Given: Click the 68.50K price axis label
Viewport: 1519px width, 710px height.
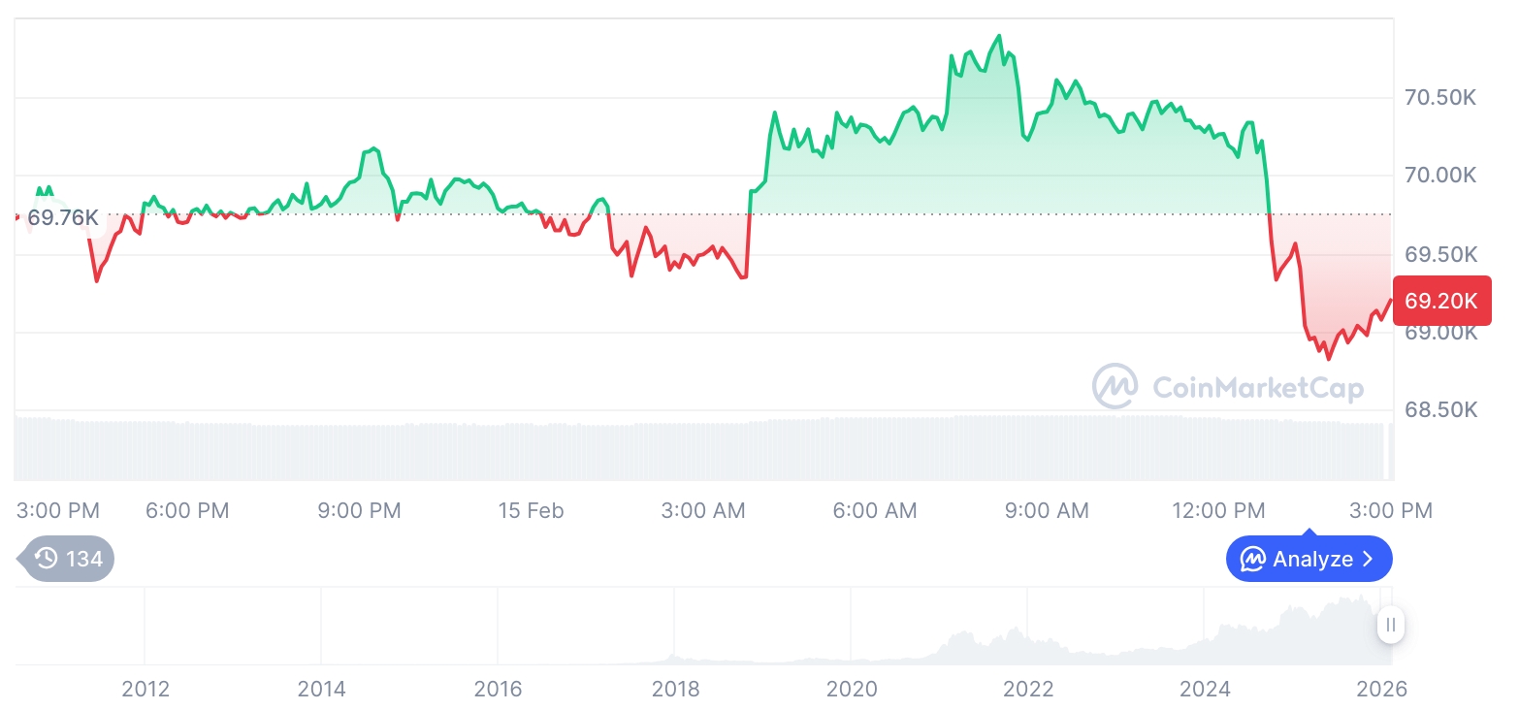Looking at the screenshot, I should (x=1440, y=410).
